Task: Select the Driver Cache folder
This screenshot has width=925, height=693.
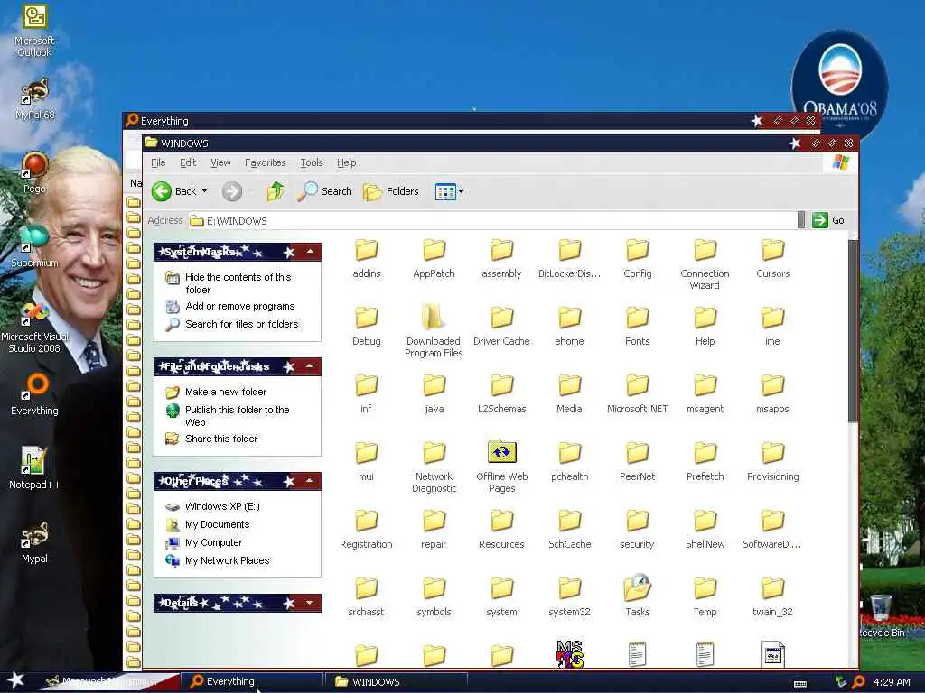Action: tap(501, 326)
